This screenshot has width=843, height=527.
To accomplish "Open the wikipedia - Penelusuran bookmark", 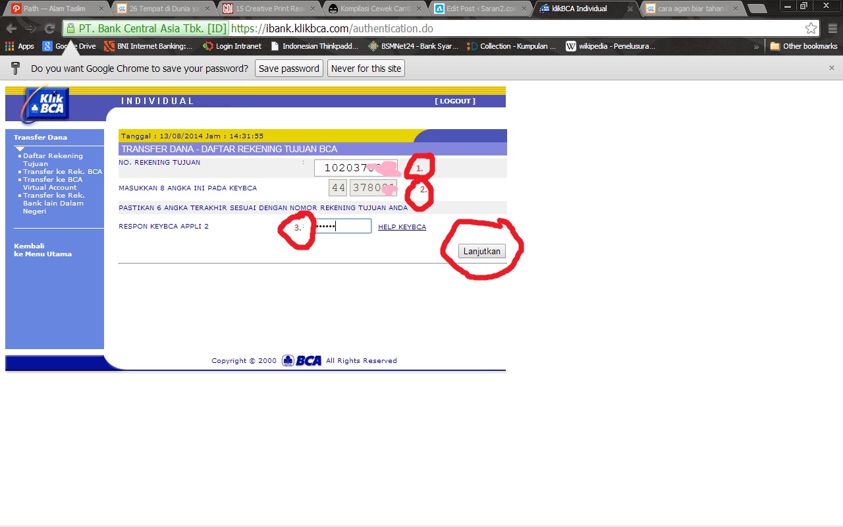I will click(x=611, y=46).
